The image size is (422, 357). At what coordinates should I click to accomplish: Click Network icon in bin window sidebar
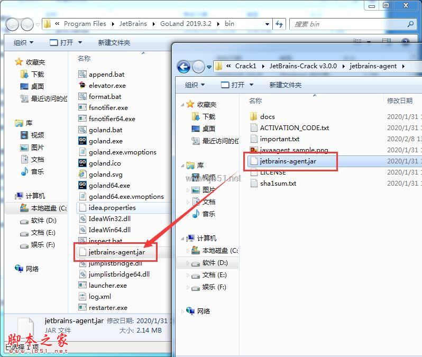tap(19, 269)
